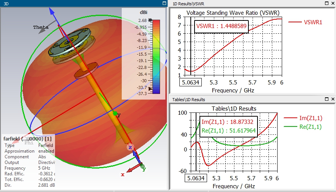Click the Voltage Standing Wave Ratio plot title
Image resolution: width=336 pixels, height=192 pixels.
coord(233,13)
